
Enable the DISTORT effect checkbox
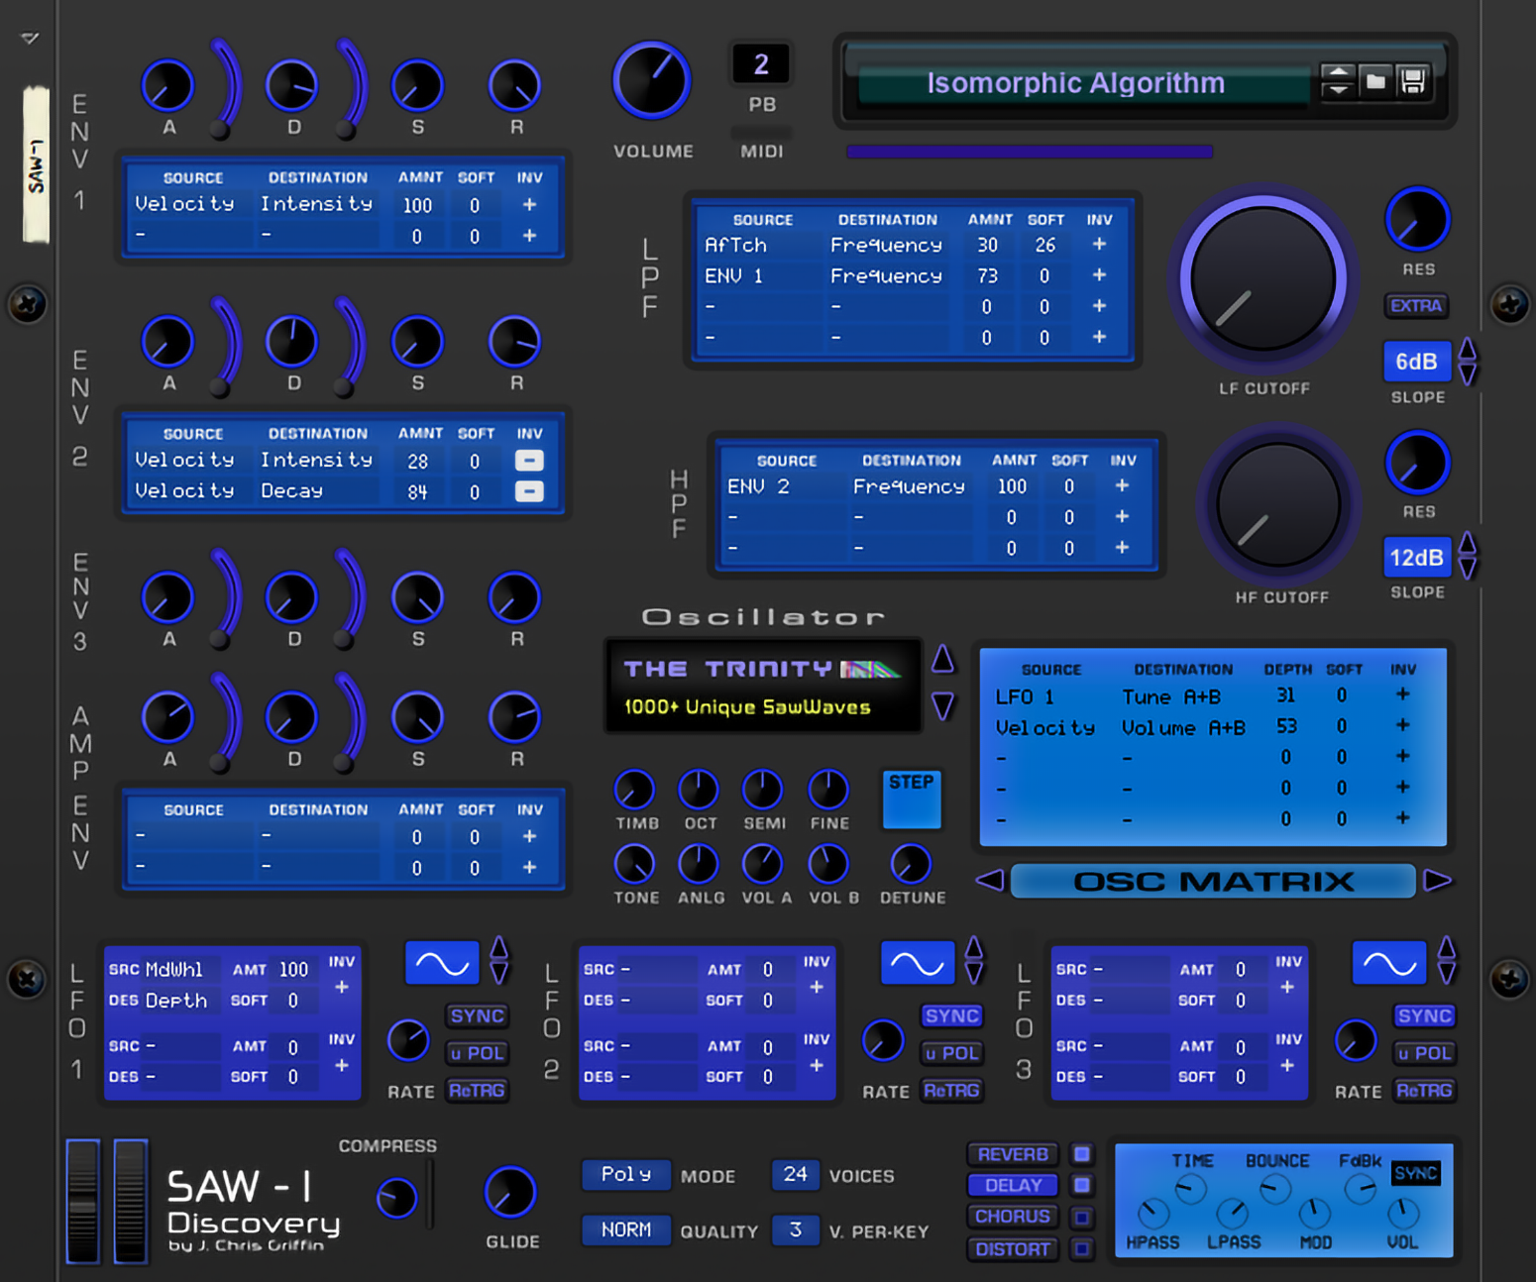[1082, 1249]
